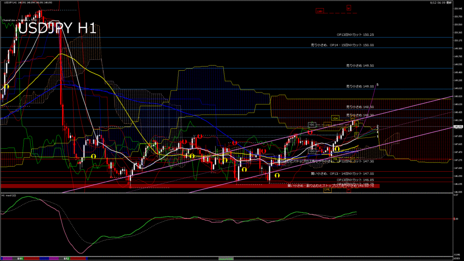Click the OP13日NYカット 146.85 label
The image size is (464, 261).
(x=355, y=179)
